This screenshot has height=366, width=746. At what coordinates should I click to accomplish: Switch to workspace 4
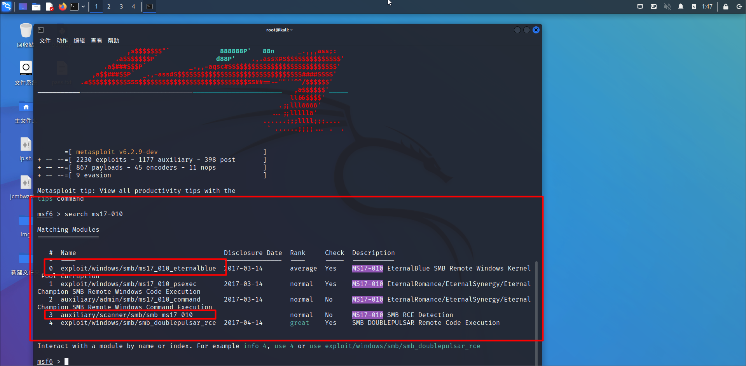click(x=133, y=7)
